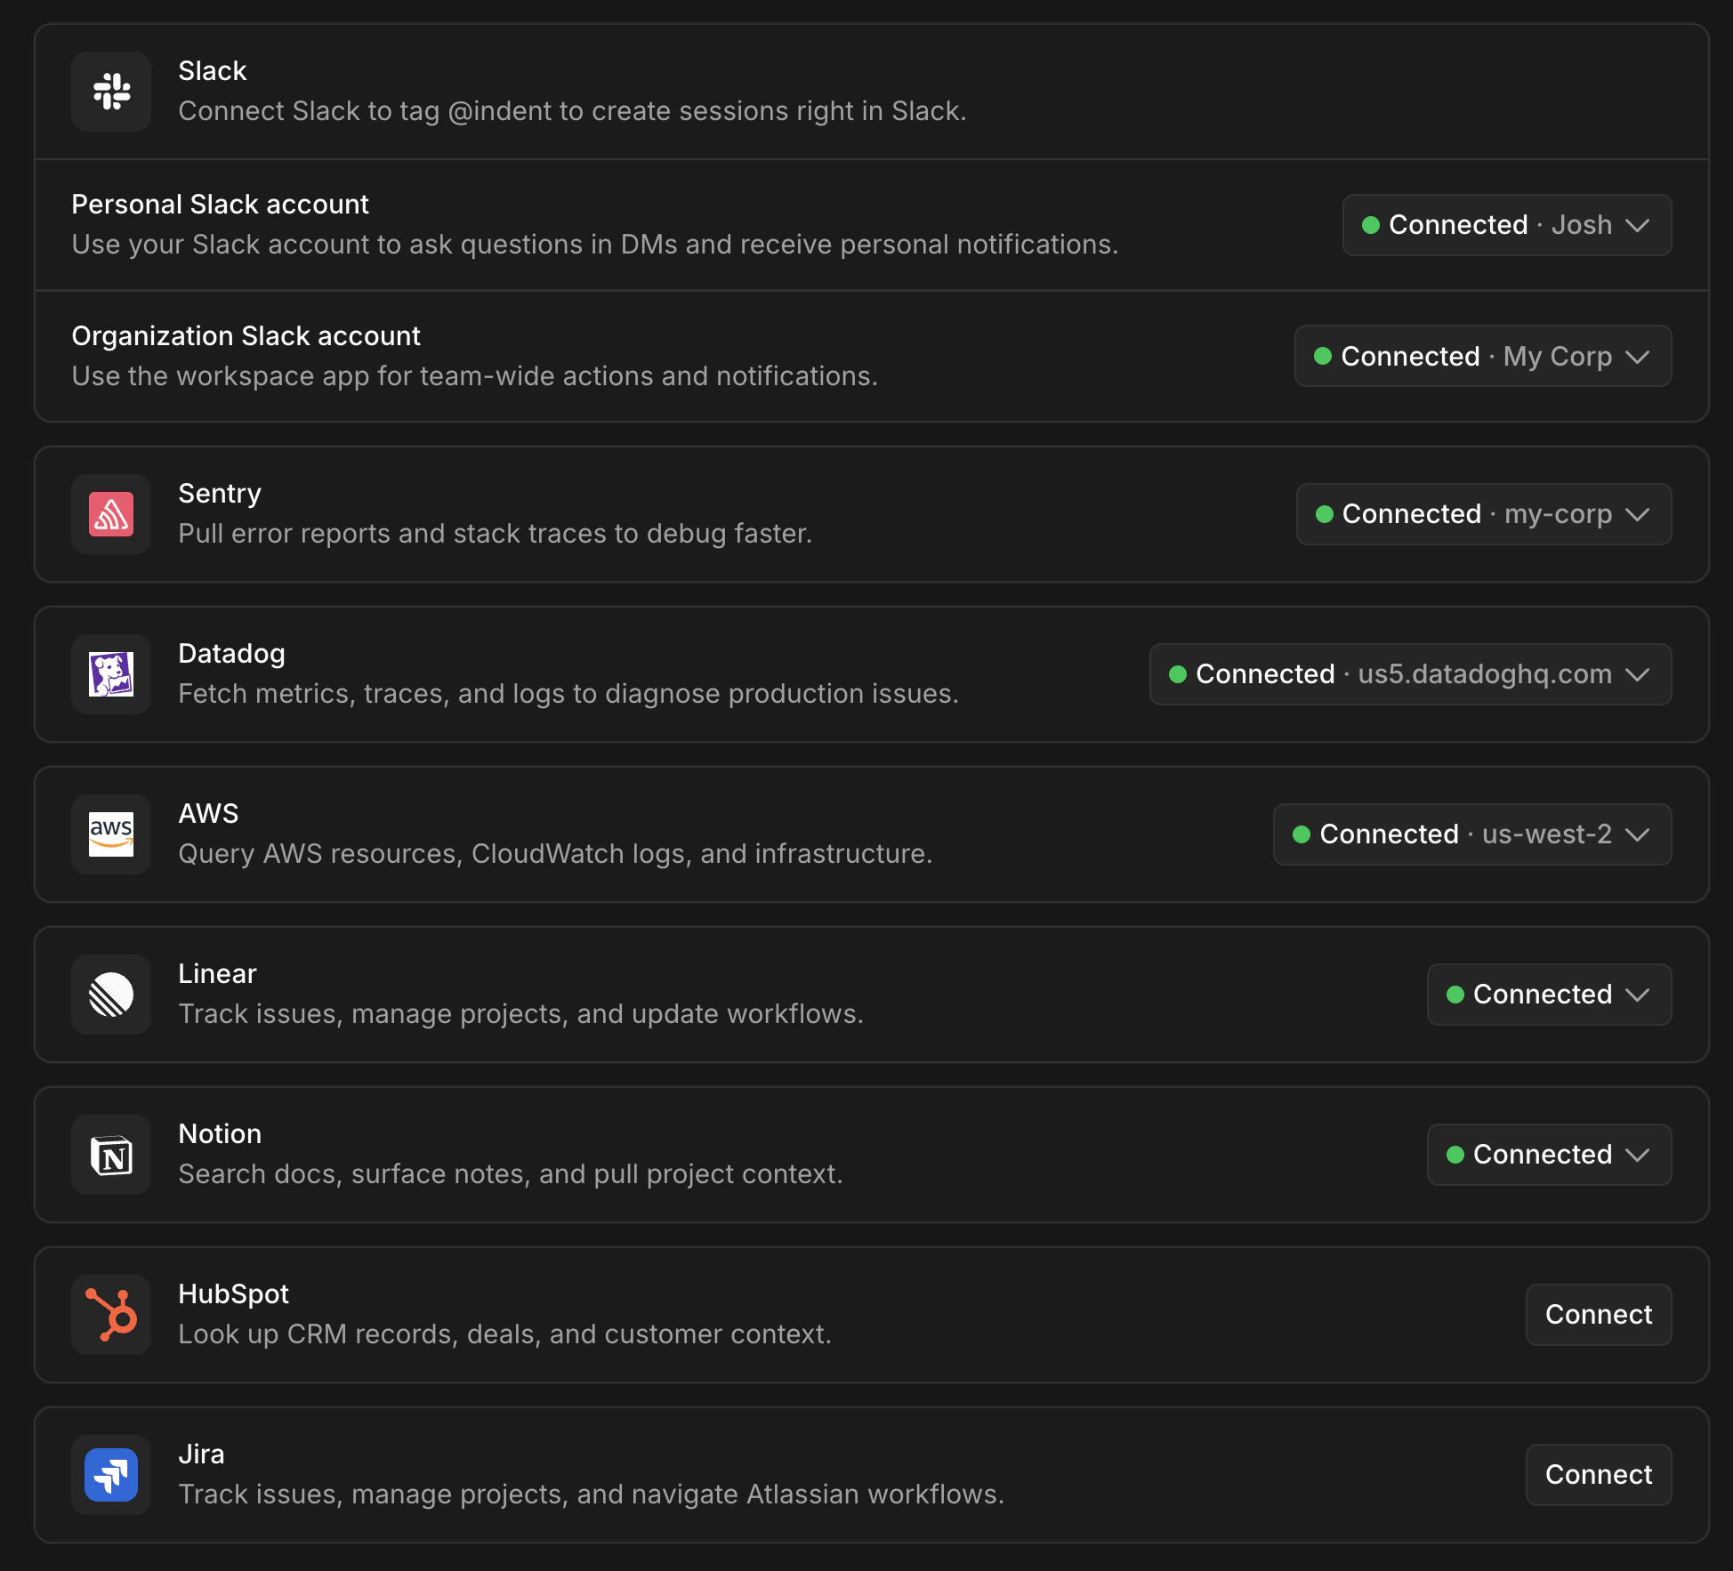Connect the Jira integration

[1598, 1475]
